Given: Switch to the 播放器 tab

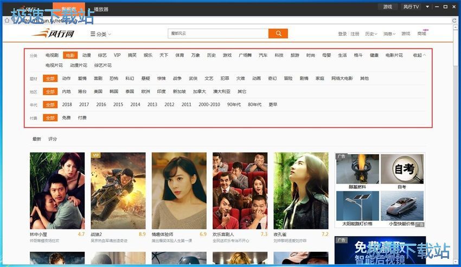Looking at the screenshot, I should point(101,9).
